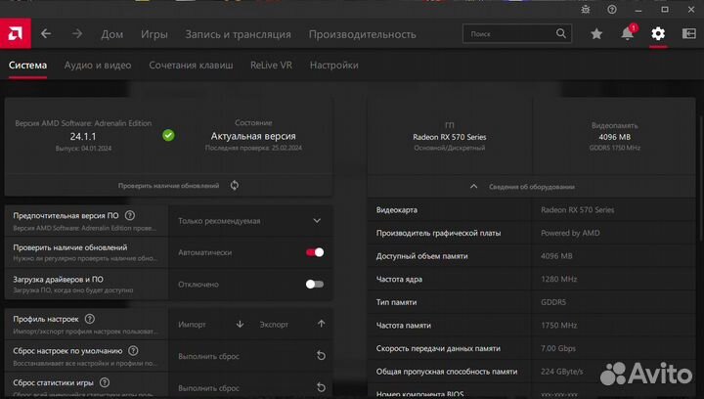
Task: Click refresh icon next to check for updates
Action: pos(235,186)
